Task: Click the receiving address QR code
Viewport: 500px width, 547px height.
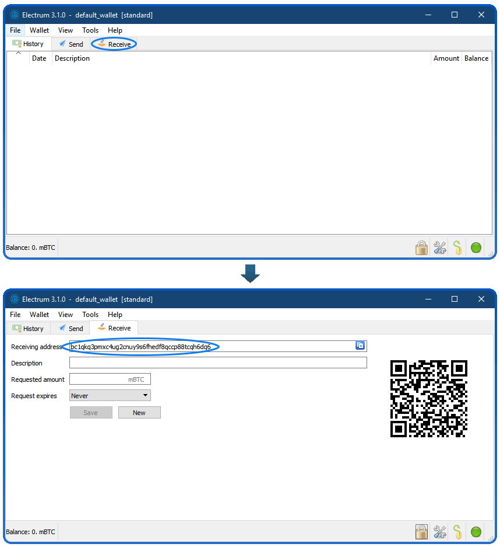Action: click(429, 399)
